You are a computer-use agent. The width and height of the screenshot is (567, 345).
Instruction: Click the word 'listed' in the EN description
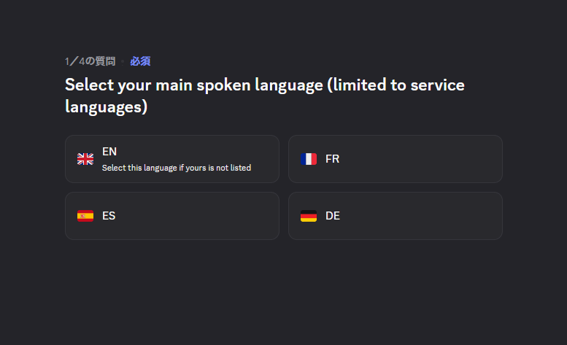pos(241,168)
